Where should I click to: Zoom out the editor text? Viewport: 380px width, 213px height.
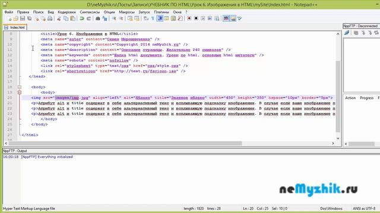(121, 18)
